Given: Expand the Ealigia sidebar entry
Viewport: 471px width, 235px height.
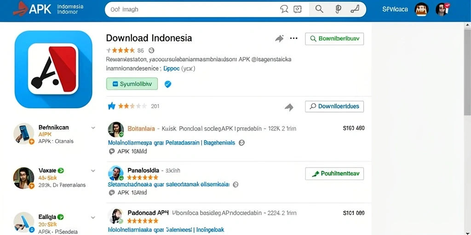Looking at the screenshot, I should (x=93, y=218).
